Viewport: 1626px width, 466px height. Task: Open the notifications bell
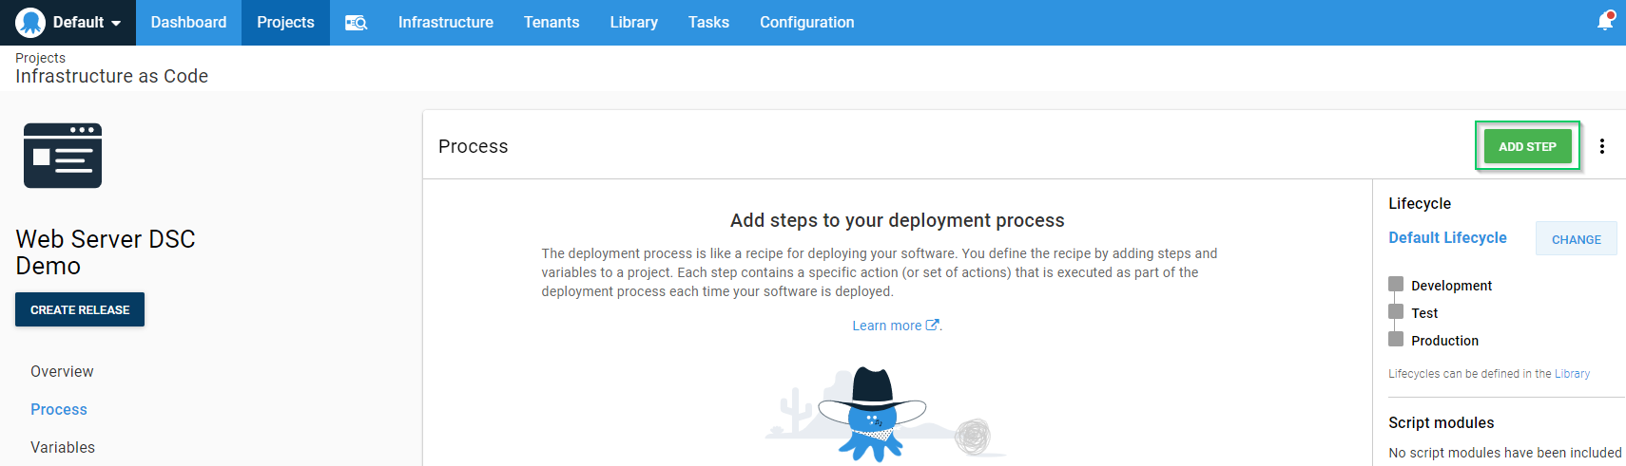[x=1605, y=22]
